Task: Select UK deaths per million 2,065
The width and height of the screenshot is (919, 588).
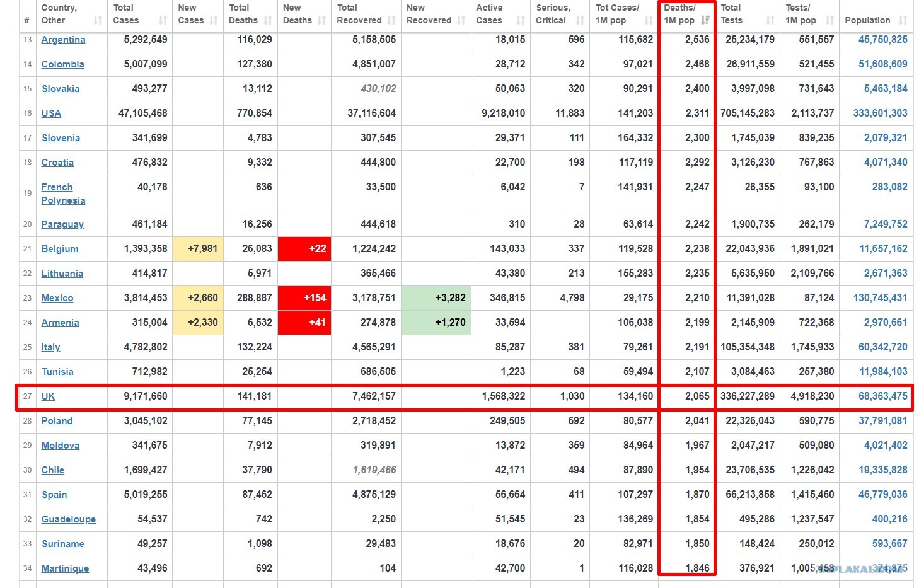Action: (x=697, y=396)
